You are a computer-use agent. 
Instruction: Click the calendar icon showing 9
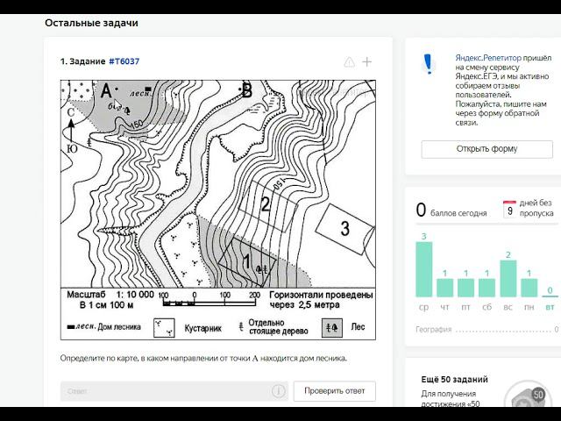[x=509, y=210]
